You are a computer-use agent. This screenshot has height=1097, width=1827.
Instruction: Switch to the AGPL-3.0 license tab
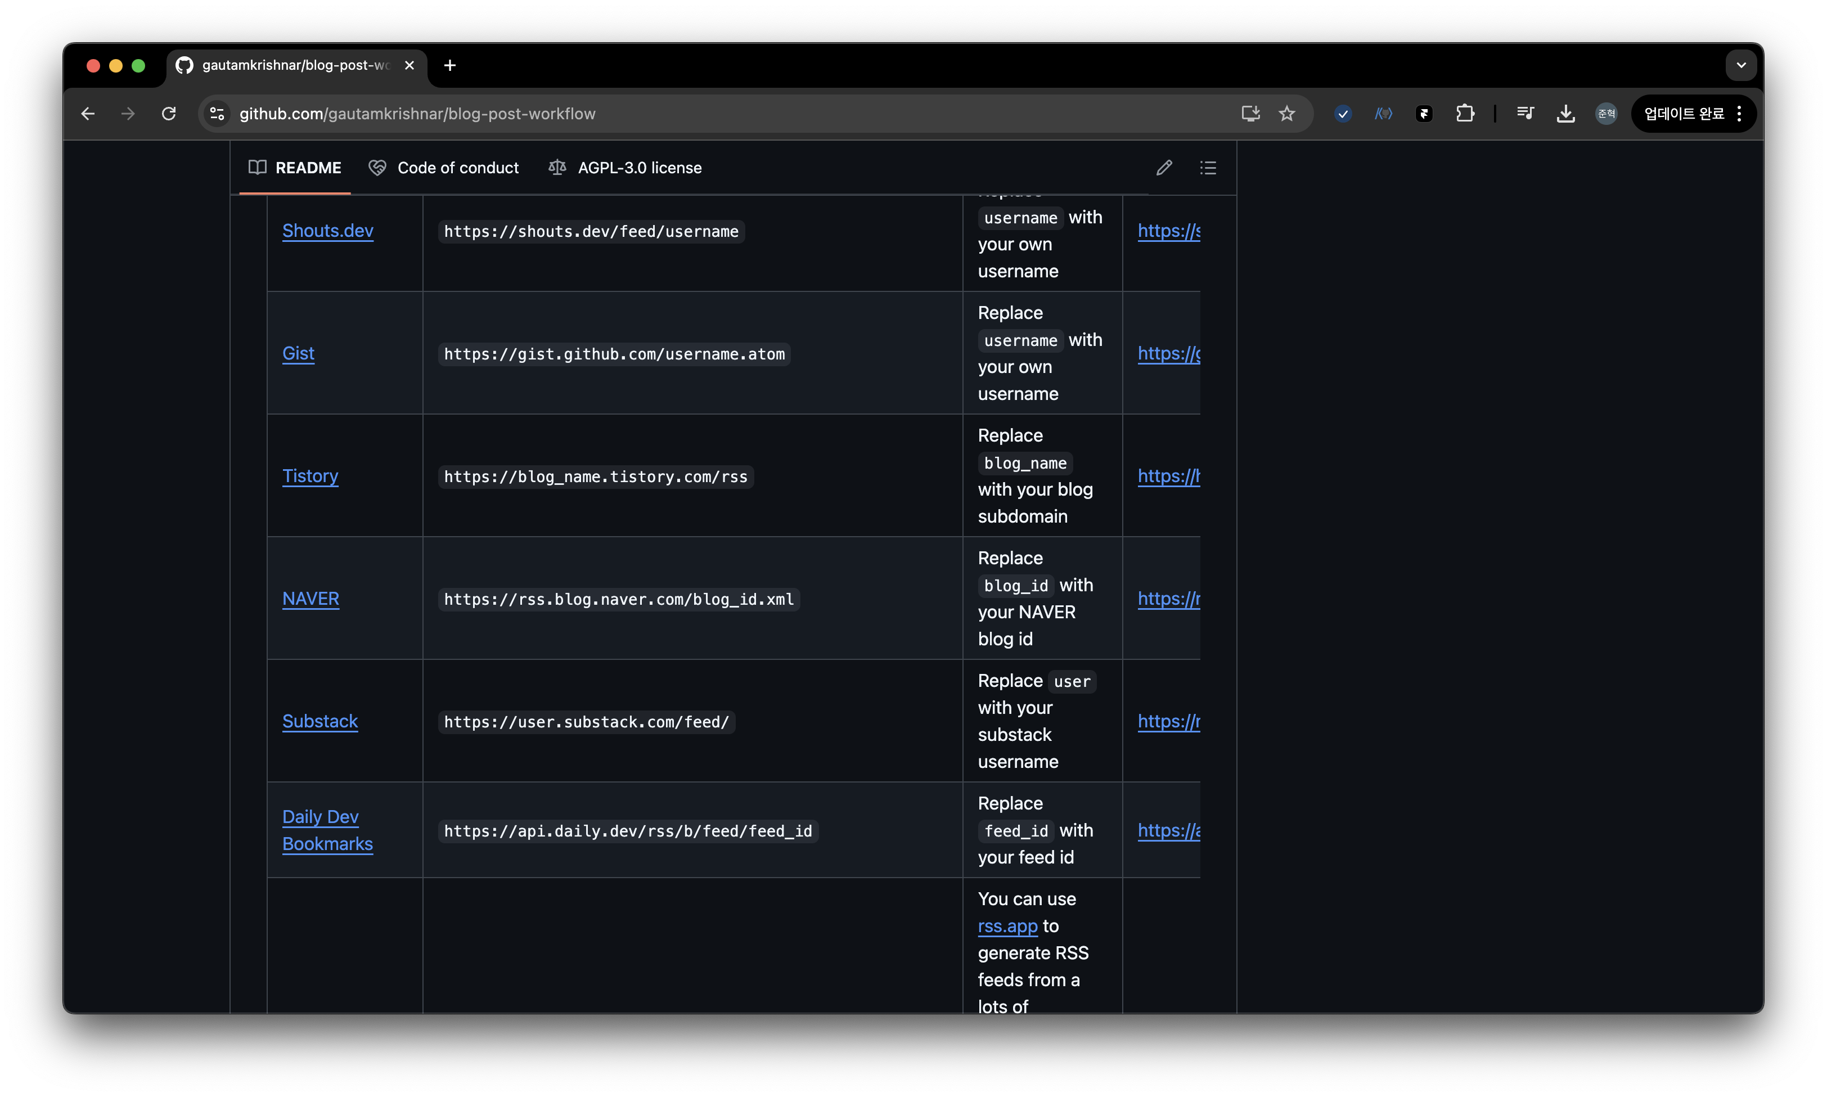tap(625, 168)
